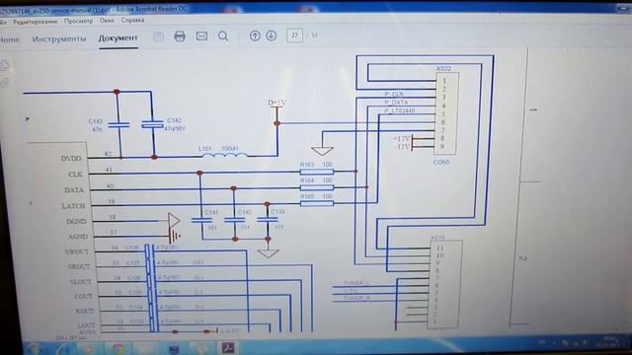Send the file by email via envelope icon

point(201,36)
